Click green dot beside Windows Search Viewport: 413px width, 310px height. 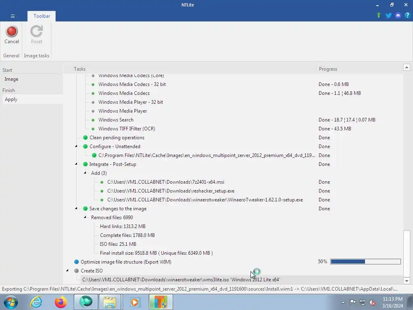click(93, 120)
